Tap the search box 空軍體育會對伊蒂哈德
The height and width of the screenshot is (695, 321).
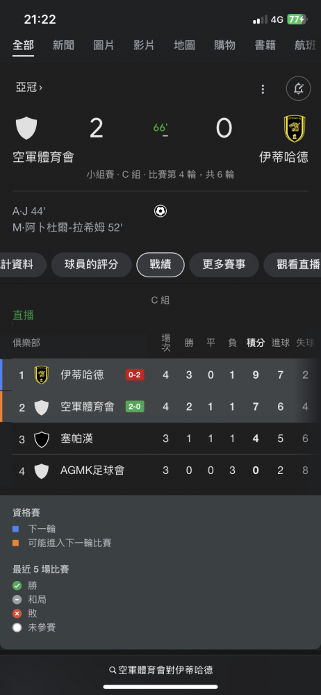click(160, 670)
